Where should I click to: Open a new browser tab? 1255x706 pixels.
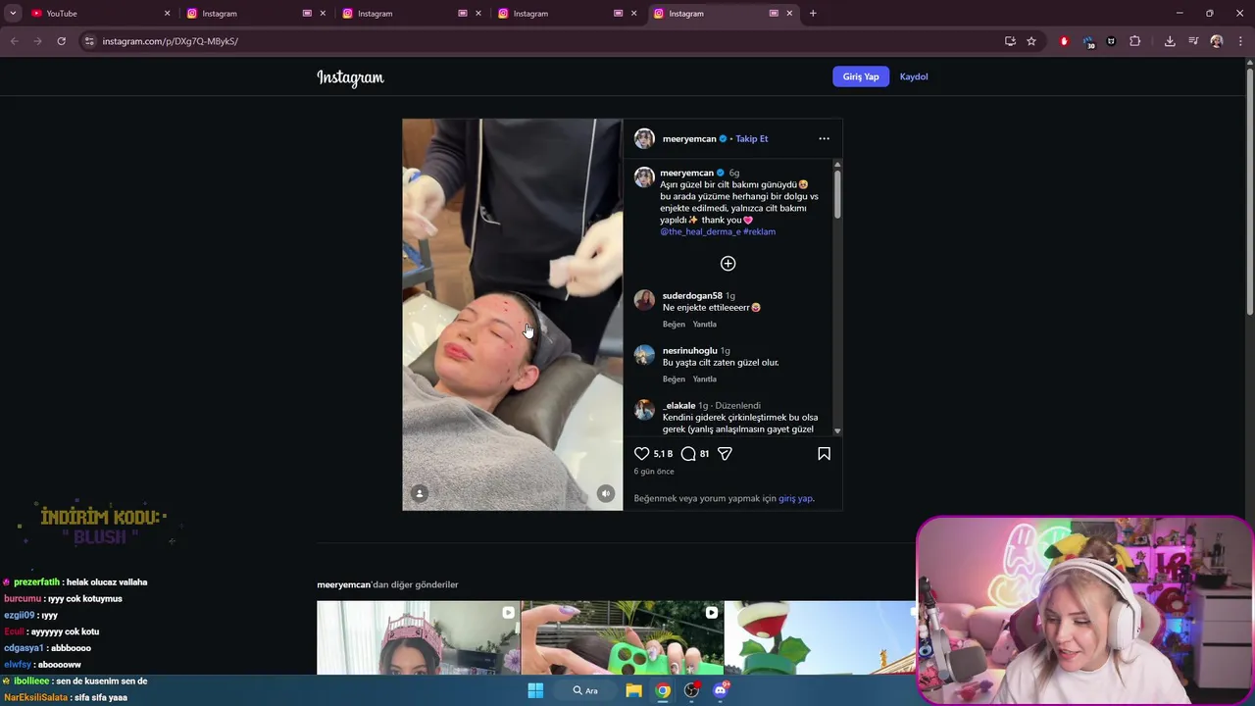(813, 14)
